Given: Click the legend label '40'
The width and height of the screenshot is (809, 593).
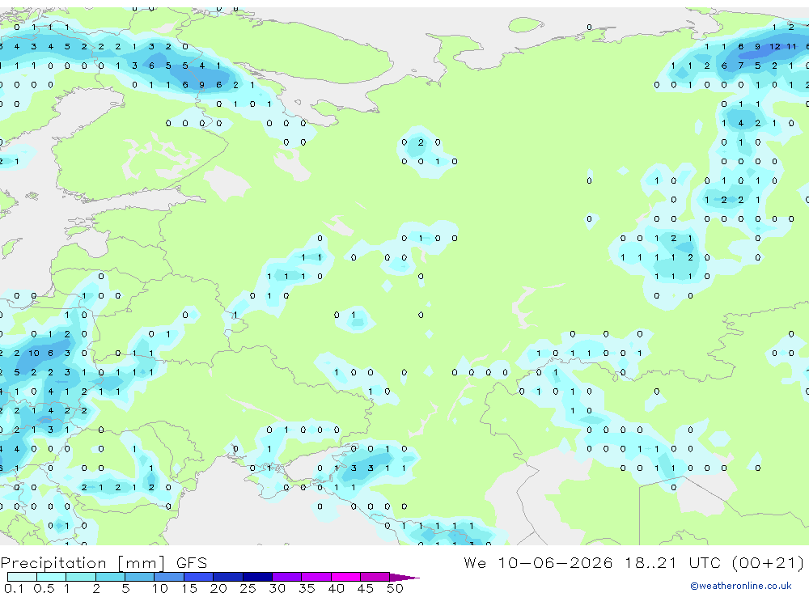Looking at the screenshot, I should [x=336, y=588].
